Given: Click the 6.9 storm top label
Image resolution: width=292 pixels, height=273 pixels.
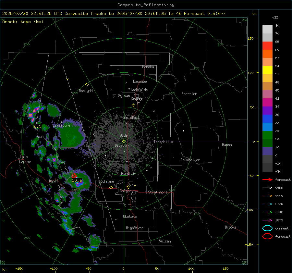Looking at the screenshot, I should (x=38, y=126).
